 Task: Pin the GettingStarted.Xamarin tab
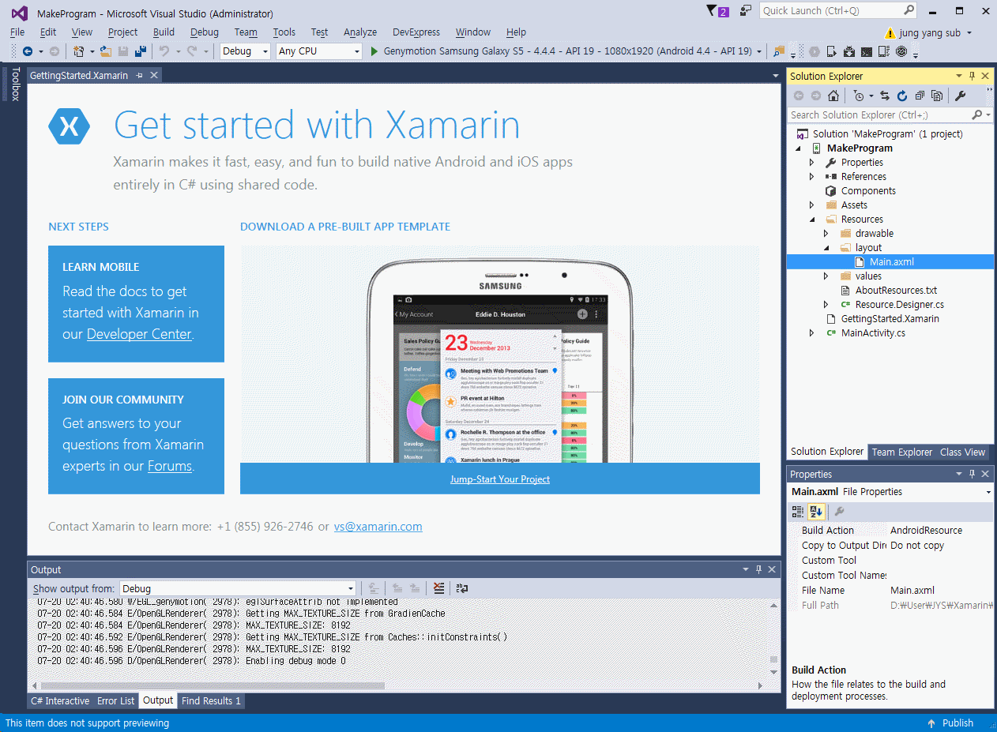(139, 75)
